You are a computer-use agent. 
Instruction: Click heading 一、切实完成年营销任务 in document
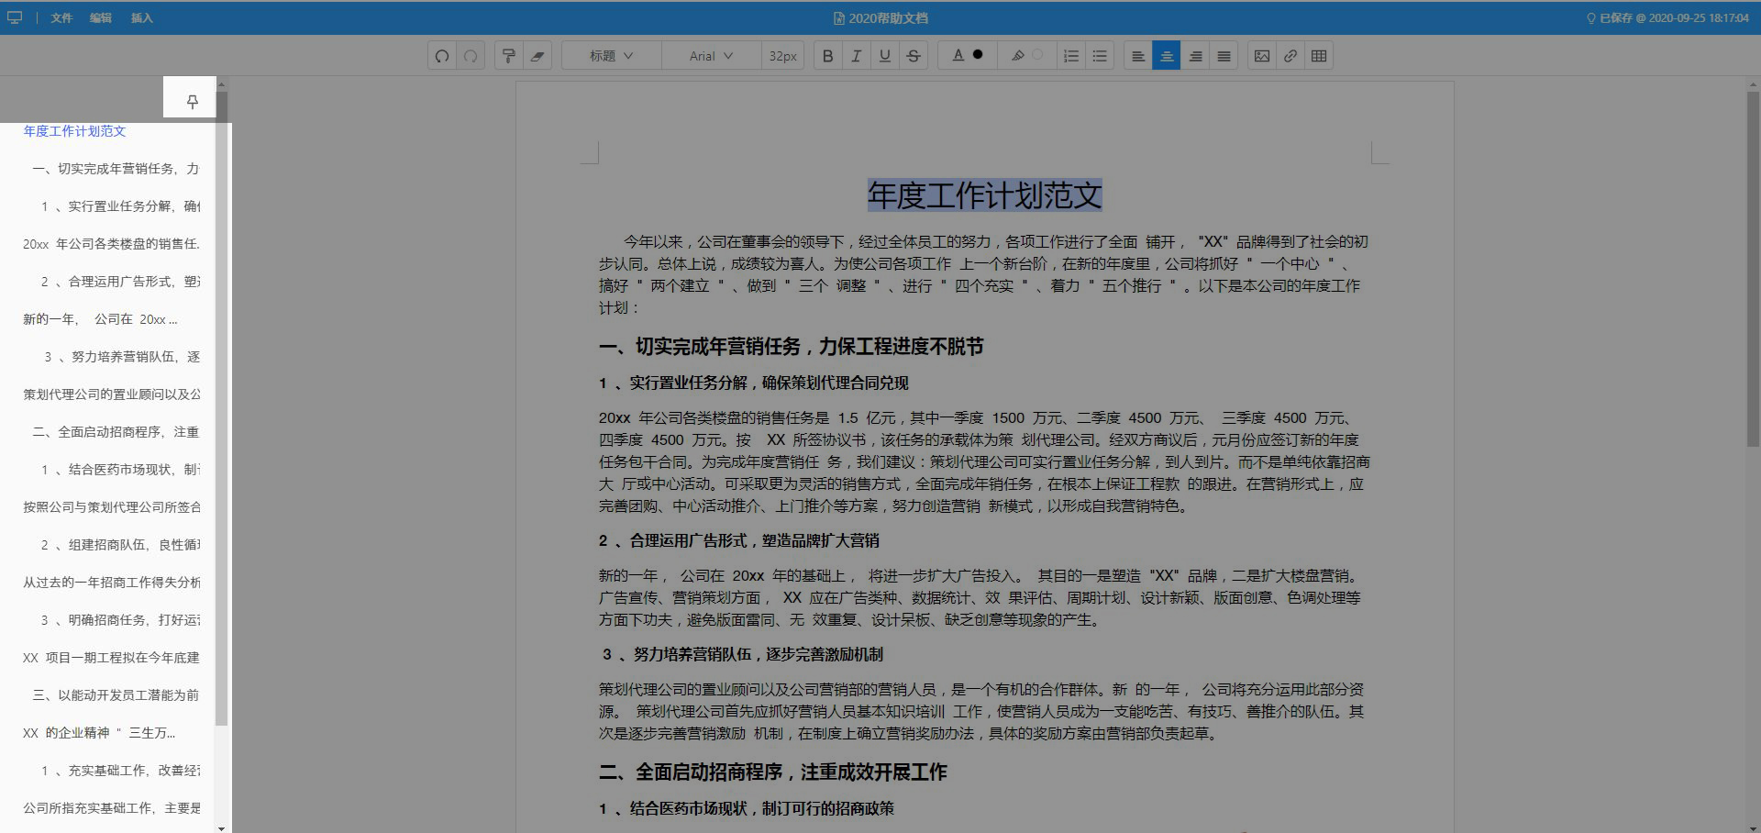tap(792, 347)
